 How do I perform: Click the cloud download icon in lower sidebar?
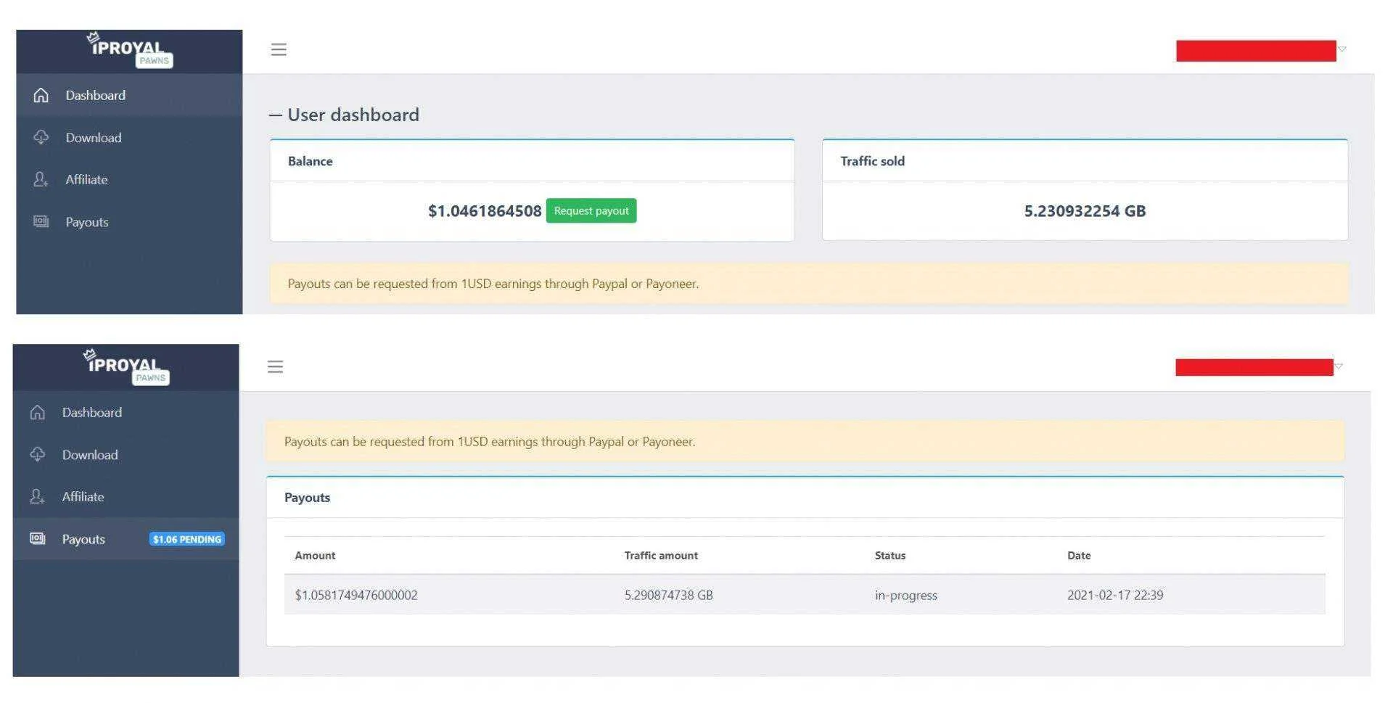38,454
